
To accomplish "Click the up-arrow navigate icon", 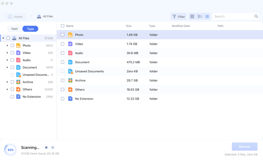I will [31, 17].
